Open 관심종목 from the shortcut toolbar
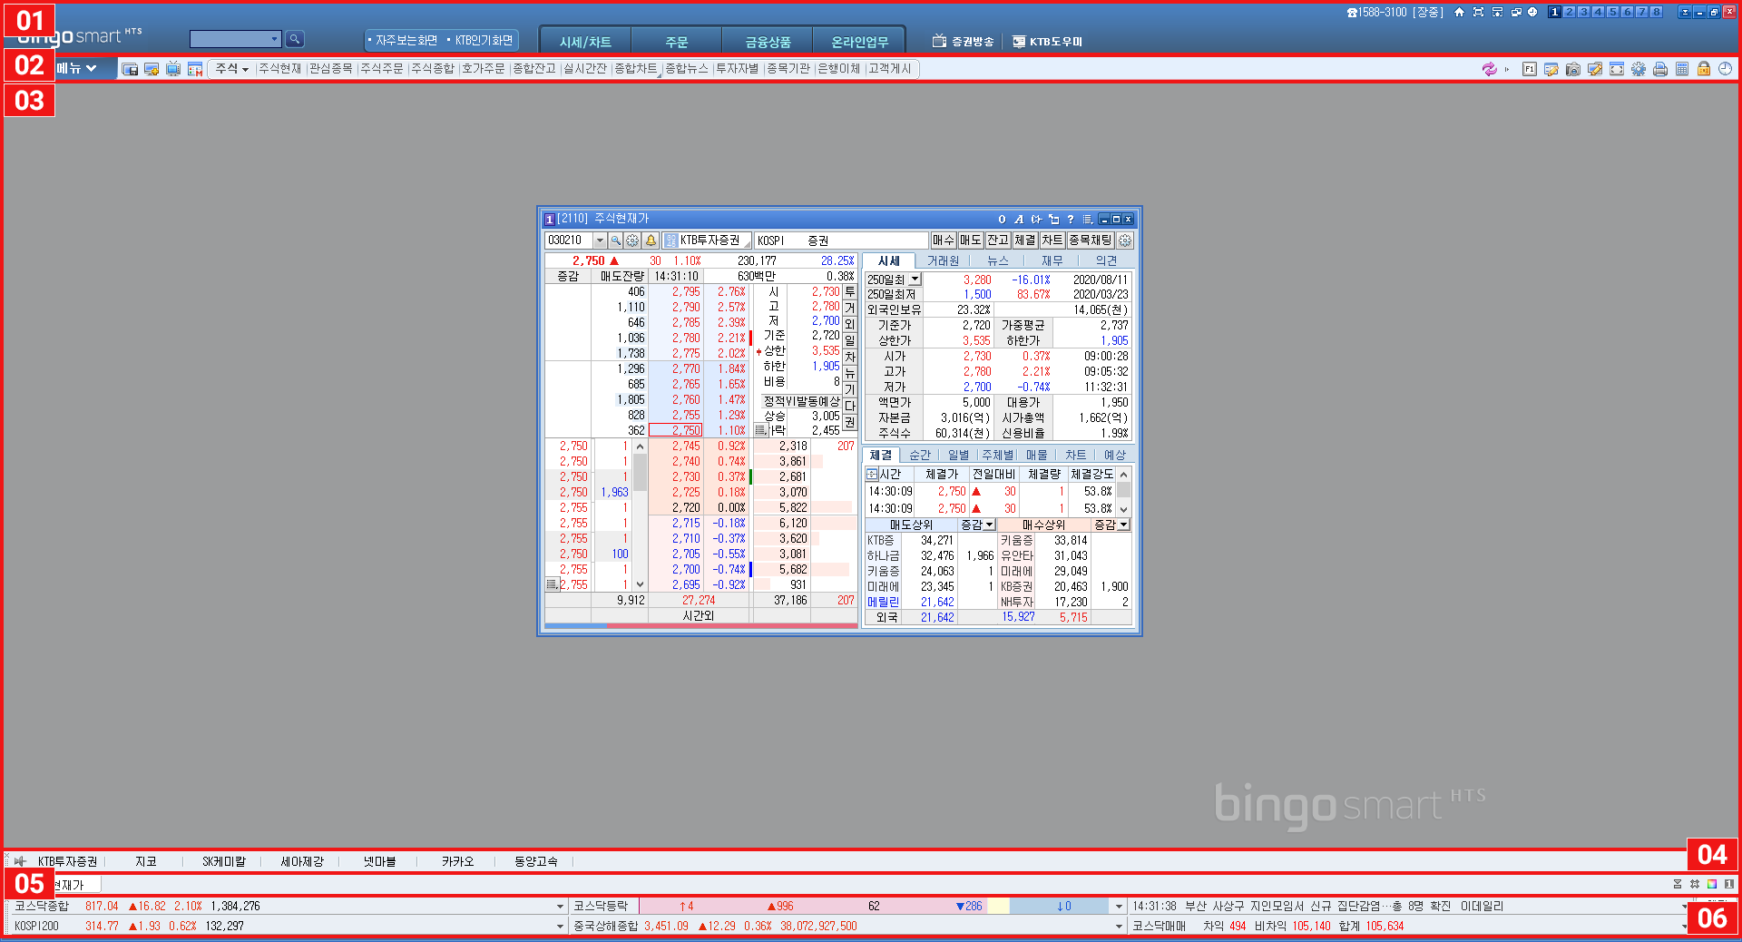This screenshot has width=1742, height=942. [330, 69]
